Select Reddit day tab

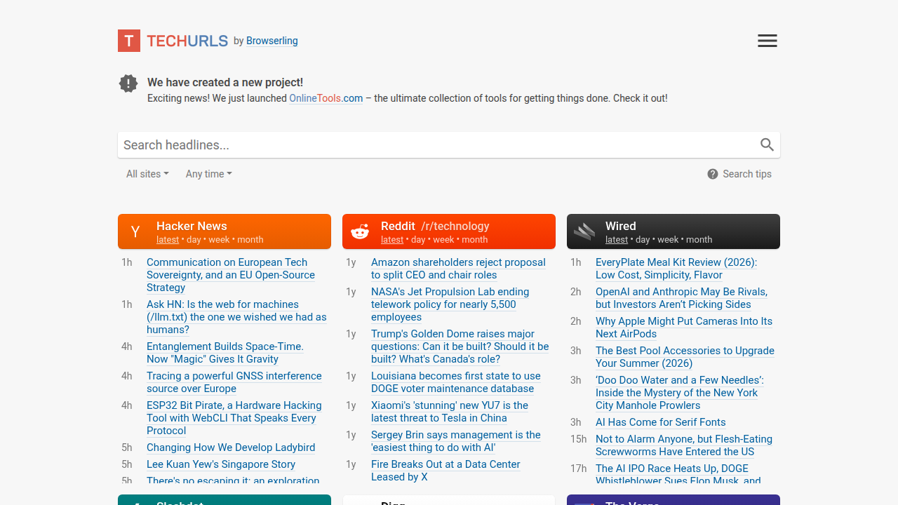click(418, 239)
